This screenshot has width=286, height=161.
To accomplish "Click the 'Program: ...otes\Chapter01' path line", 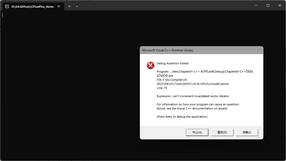I will pos(205,72).
